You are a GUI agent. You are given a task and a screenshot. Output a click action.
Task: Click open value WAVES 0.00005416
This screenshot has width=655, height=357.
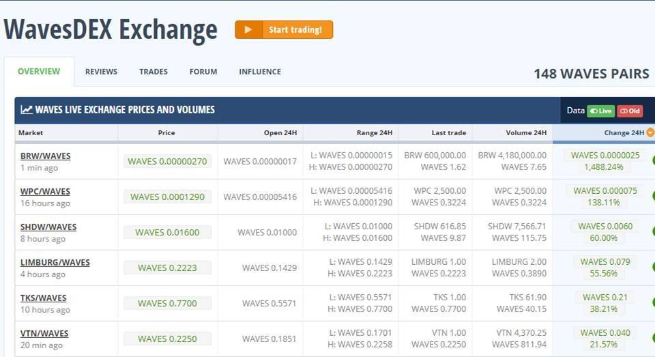[260, 197]
